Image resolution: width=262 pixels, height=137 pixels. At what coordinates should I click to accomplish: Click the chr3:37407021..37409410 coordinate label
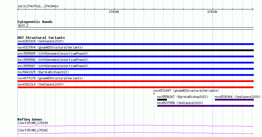38,6
